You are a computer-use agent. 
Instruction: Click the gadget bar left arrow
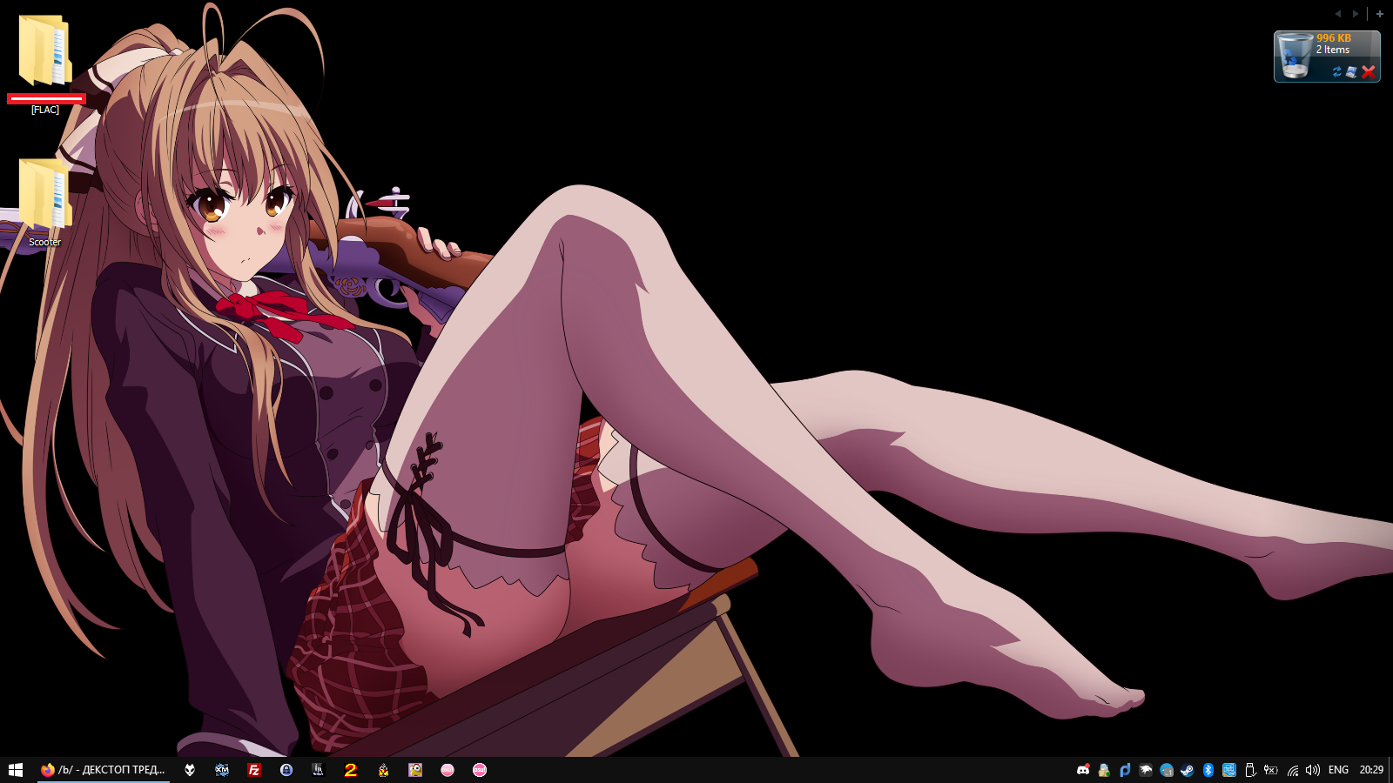(x=1338, y=14)
